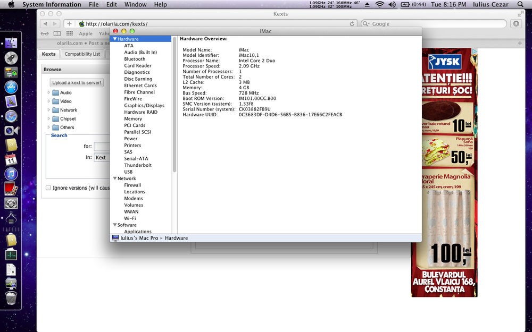Screen dimensions: 532x332
Task: Open Safari compass icon in the dock
Action: [x=11, y=116]
